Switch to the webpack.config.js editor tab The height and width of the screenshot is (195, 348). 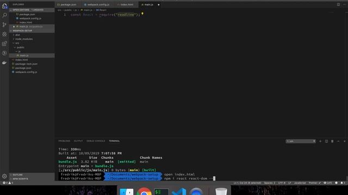point(98,5)
